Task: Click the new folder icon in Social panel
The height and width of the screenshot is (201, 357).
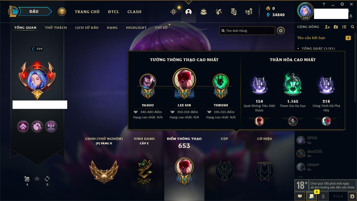Action: [x=336, y=27]
